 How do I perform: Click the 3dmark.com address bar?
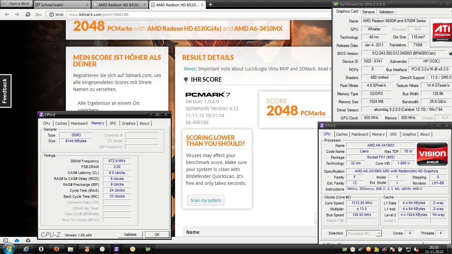point(199,14)
